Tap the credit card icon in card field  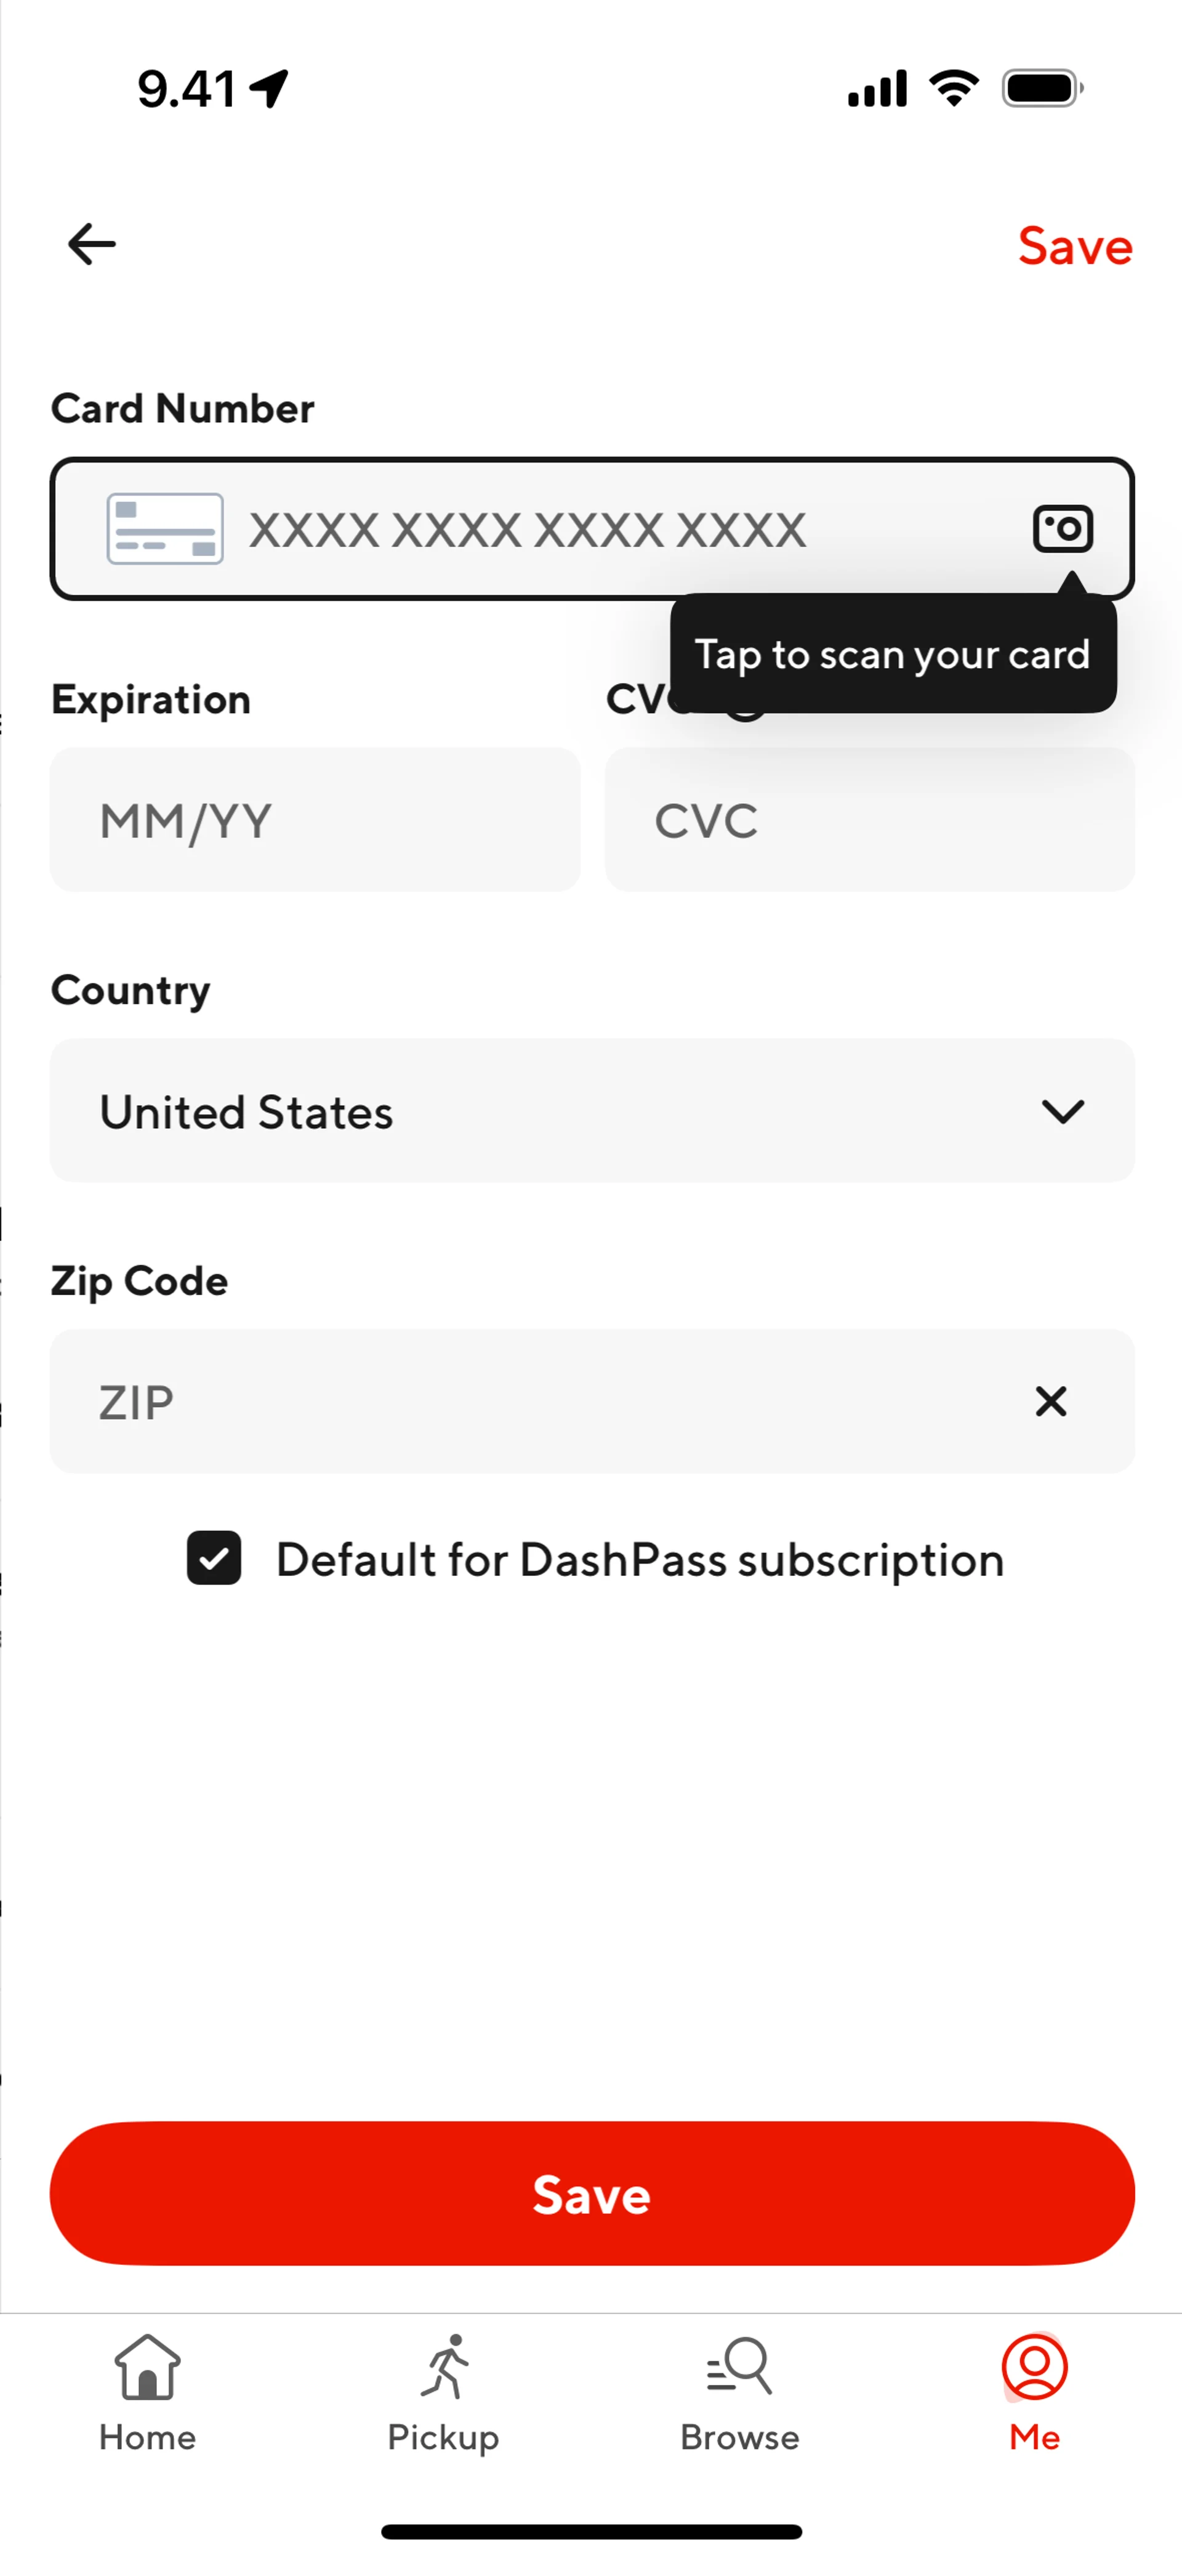pos(163,530)
